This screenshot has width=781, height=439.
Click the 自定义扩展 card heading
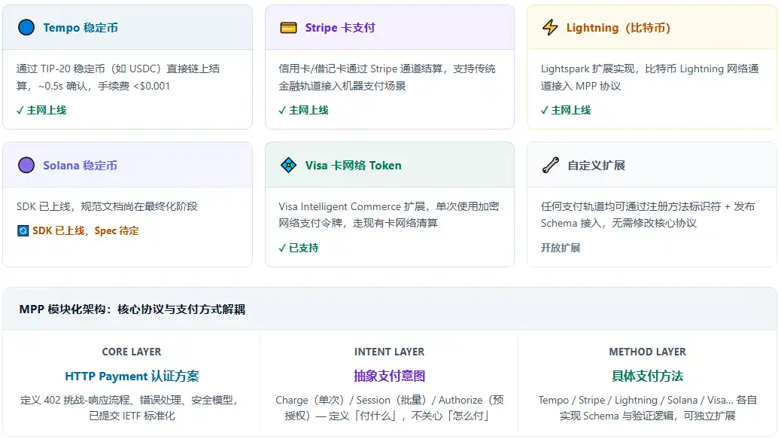click(596, 165)
